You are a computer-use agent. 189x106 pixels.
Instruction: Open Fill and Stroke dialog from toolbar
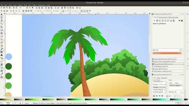62,8
